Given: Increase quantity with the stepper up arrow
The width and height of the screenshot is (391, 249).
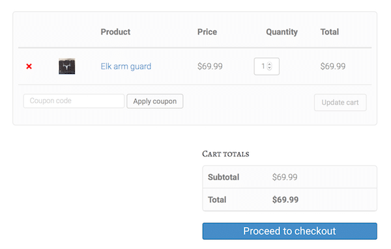Looking at the screenshot, I should click(x=269, y=64).
